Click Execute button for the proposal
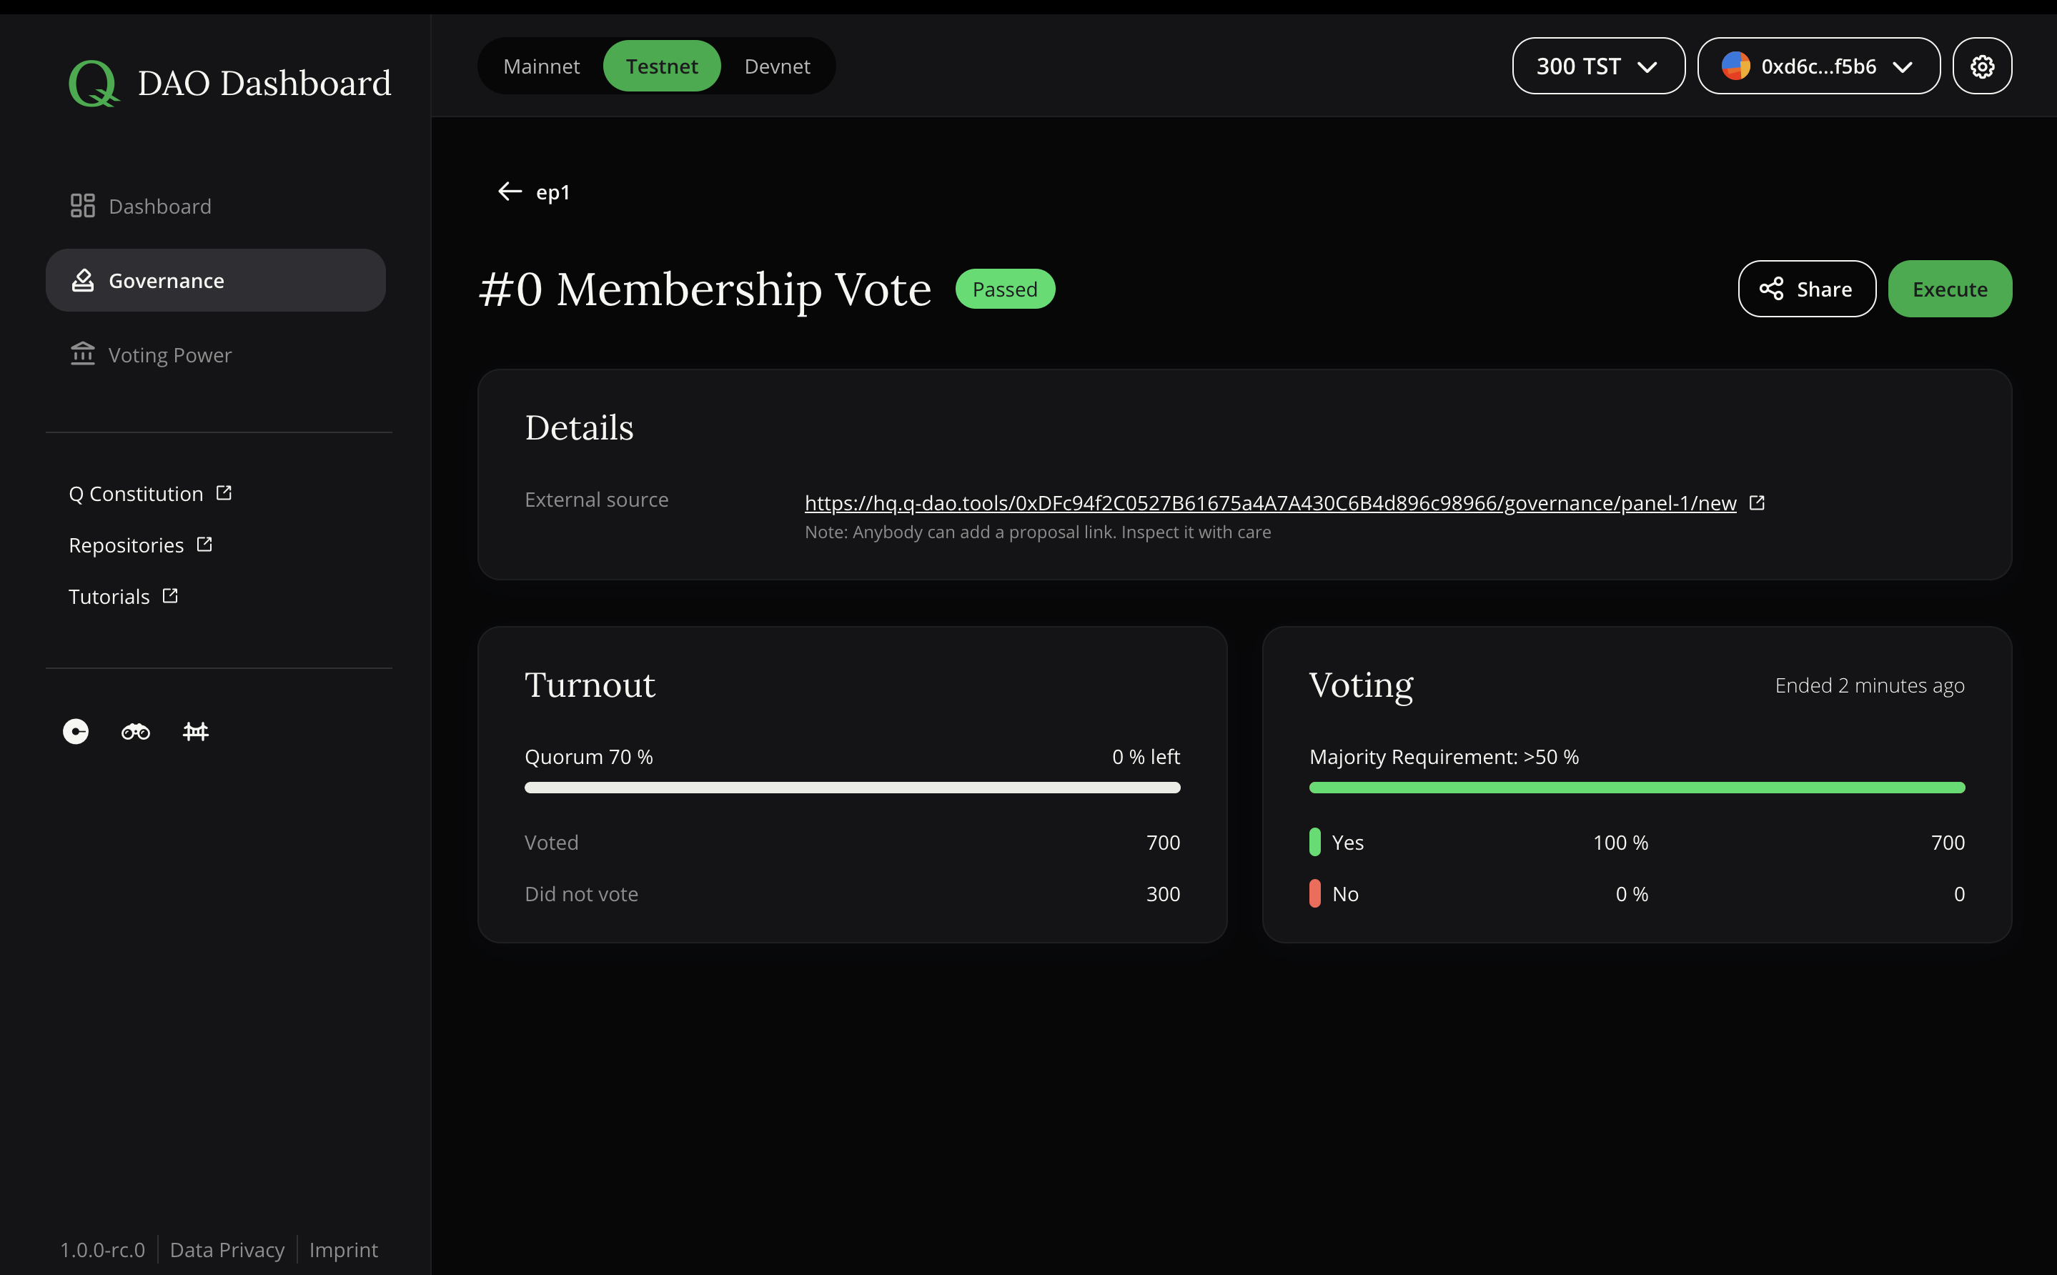 (1950, 288)
